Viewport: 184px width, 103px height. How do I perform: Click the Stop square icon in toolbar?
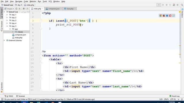[178, 5]
